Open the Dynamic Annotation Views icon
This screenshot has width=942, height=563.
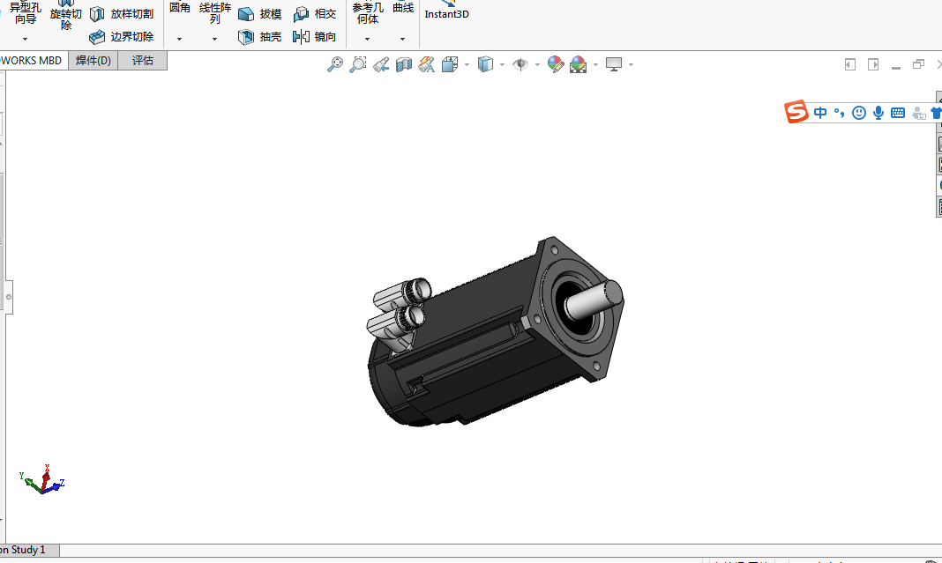coord(427,64)
